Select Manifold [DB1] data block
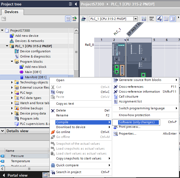The width and height of the screenshot is (180, 178). [36, 77]
